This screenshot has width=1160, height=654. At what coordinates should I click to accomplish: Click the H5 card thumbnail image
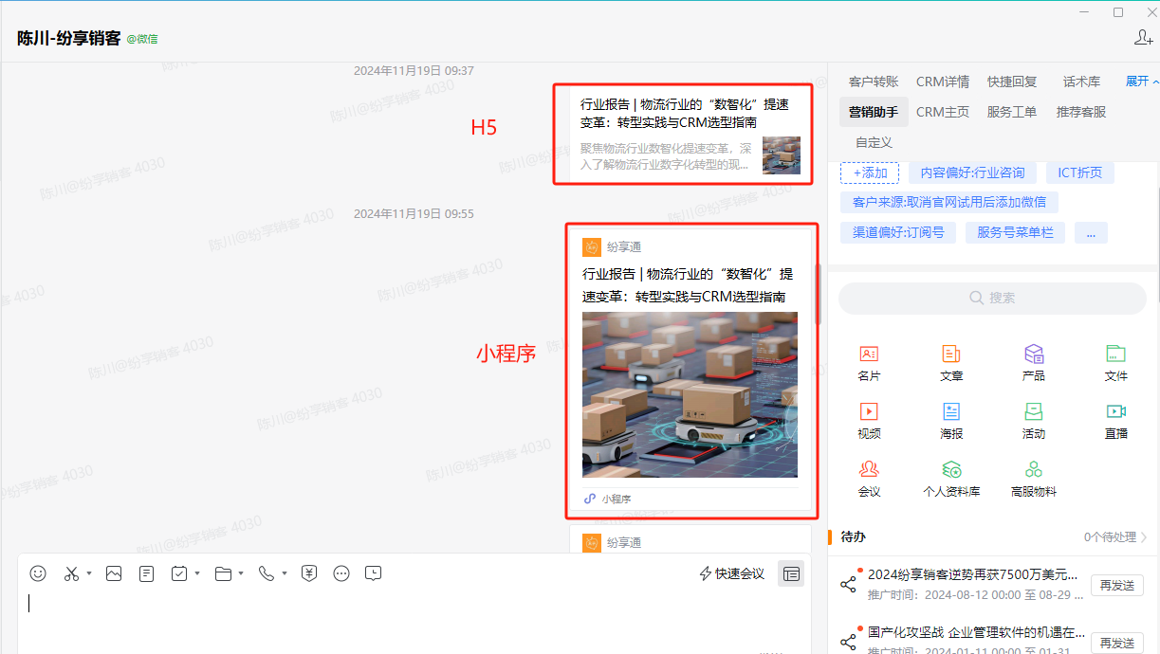[x=782, y=154]
